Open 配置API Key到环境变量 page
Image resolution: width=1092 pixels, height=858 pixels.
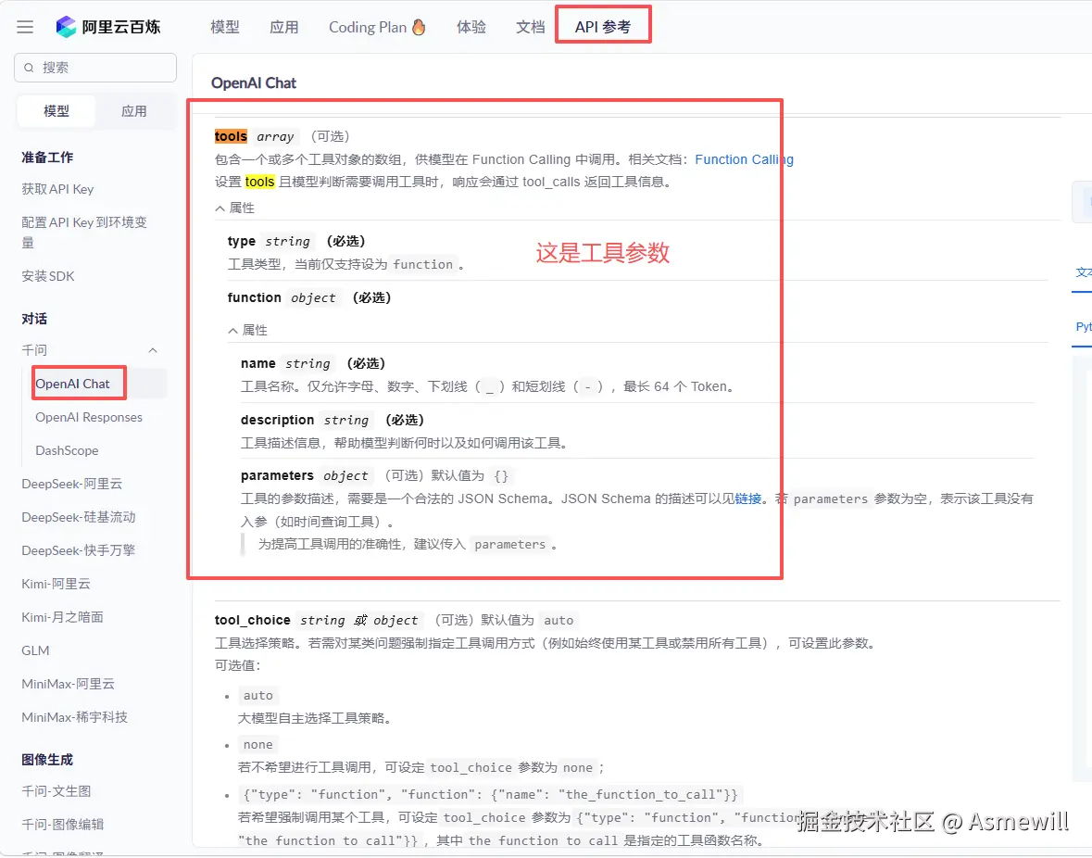coord(84,232)
